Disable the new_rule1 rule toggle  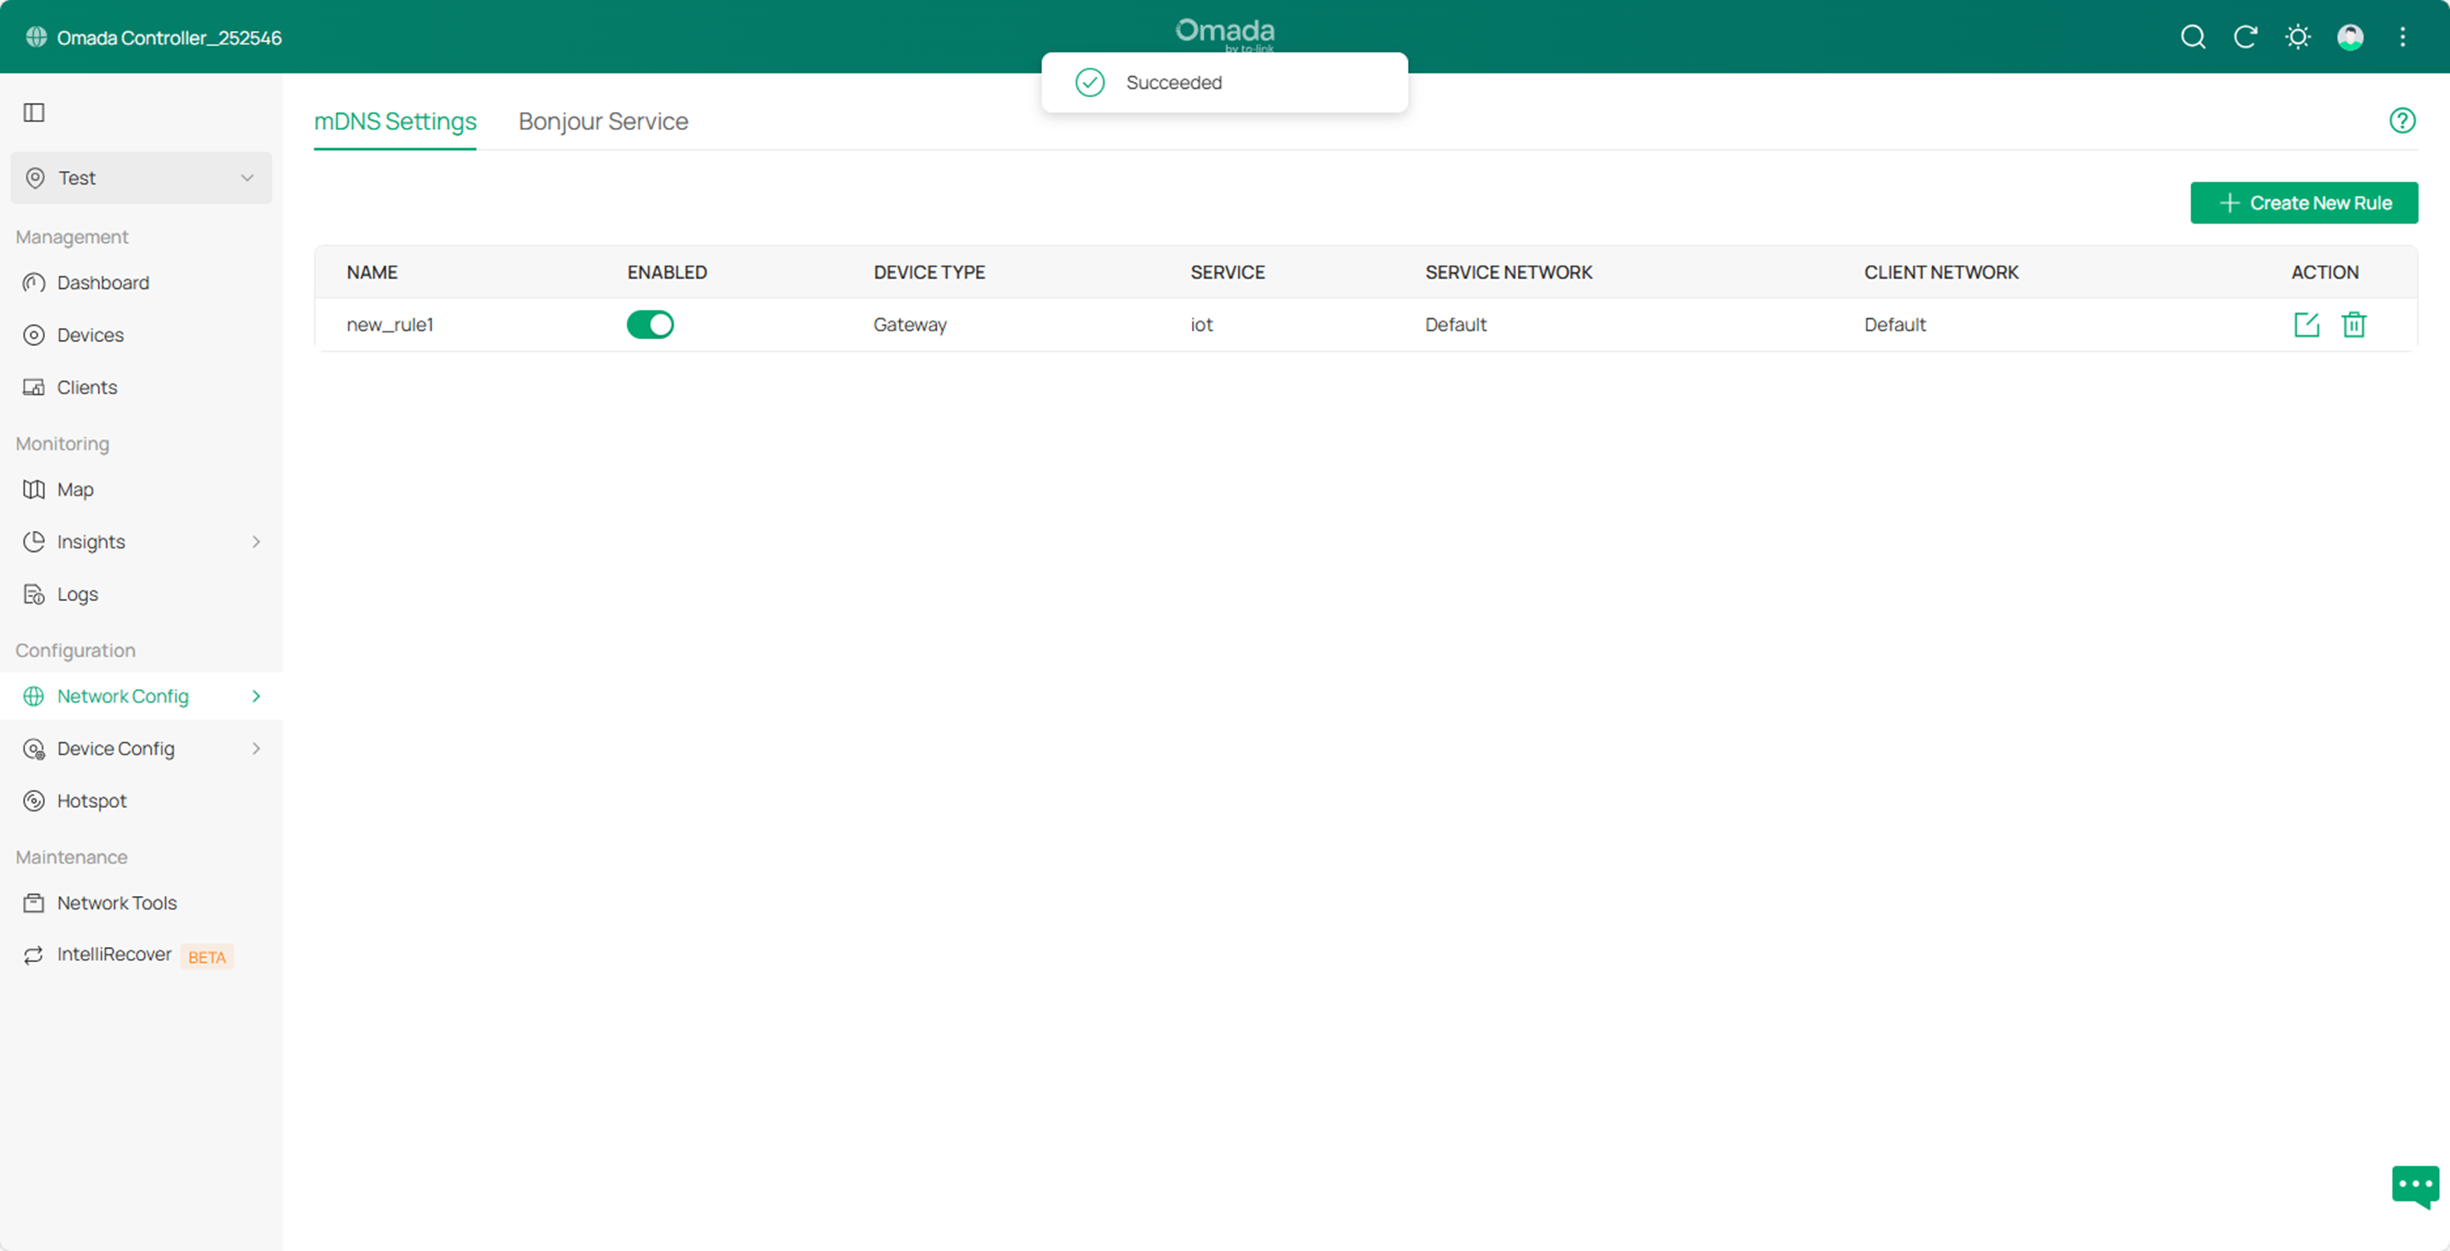tap(651, 324)
